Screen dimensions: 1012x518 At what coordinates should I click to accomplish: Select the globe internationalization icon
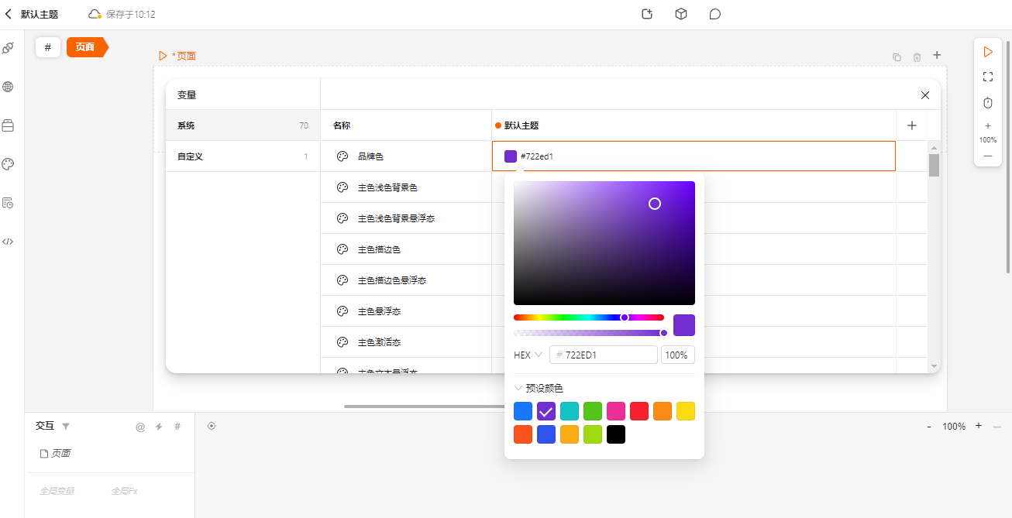8,87
